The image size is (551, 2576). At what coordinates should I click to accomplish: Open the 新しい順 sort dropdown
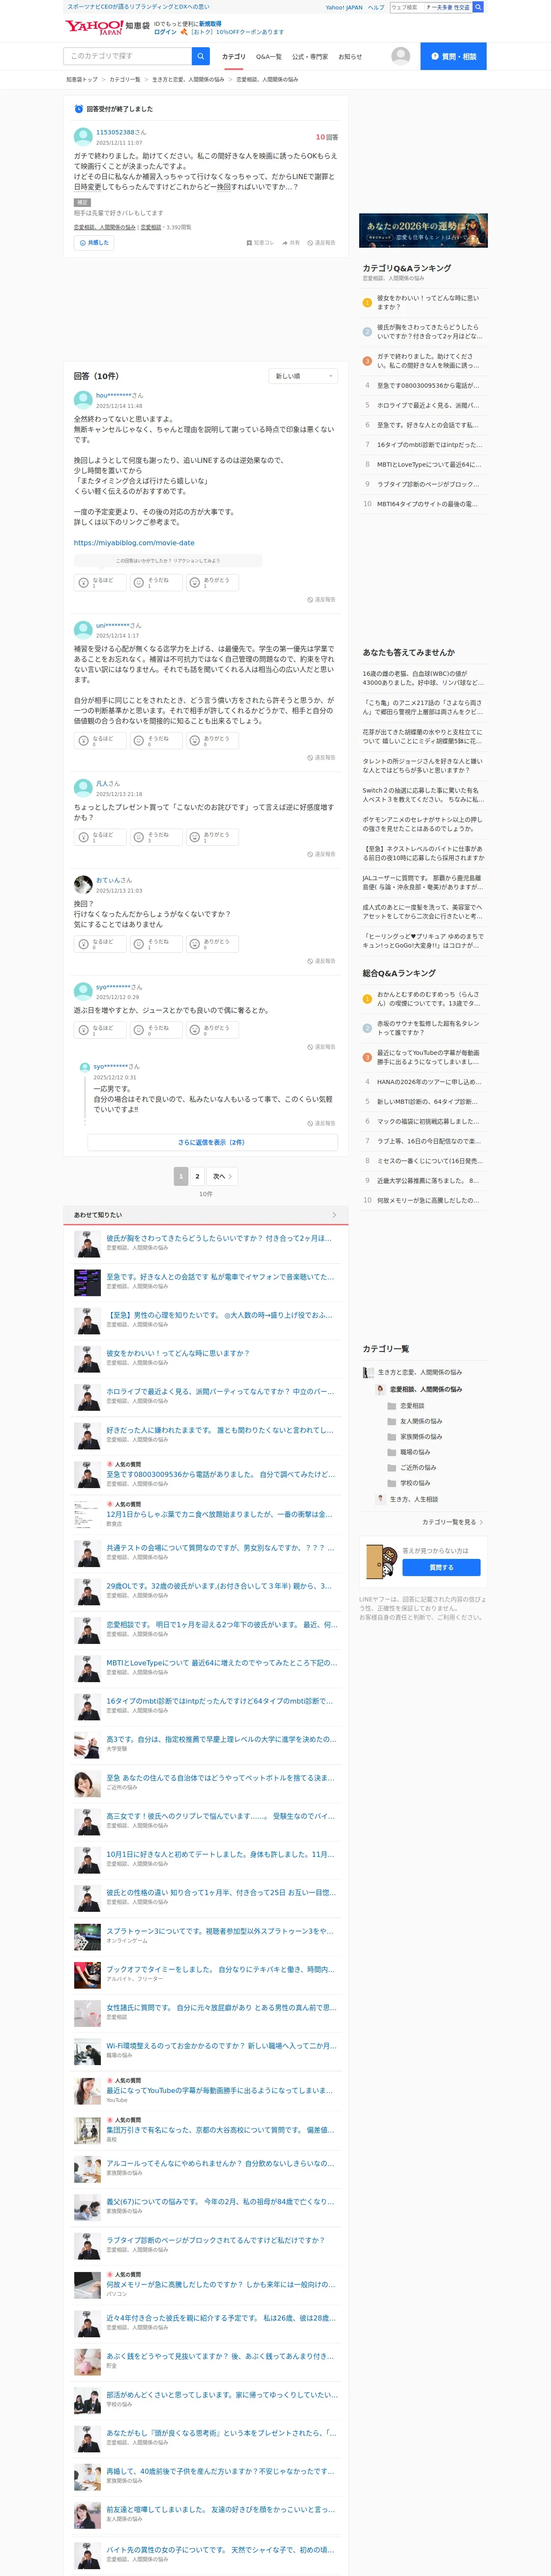(304, 376)
